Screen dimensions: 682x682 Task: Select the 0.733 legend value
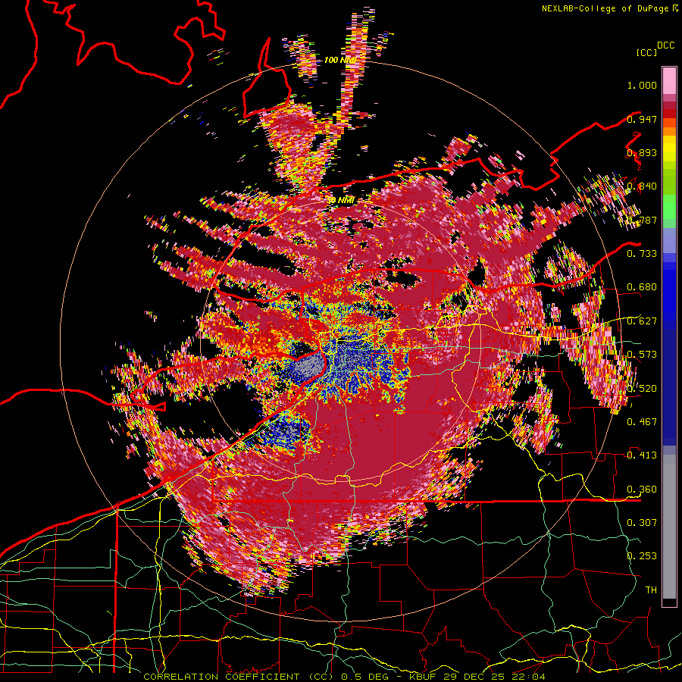coord(642,254)
